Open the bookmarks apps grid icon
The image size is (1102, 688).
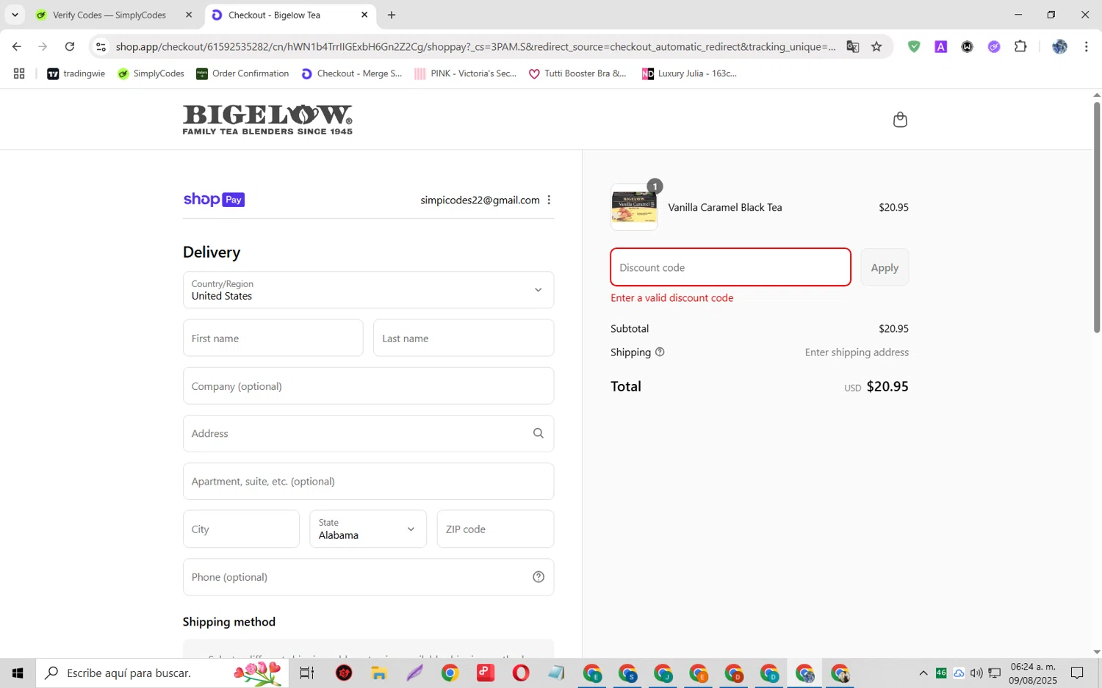(x=19, y=73)
